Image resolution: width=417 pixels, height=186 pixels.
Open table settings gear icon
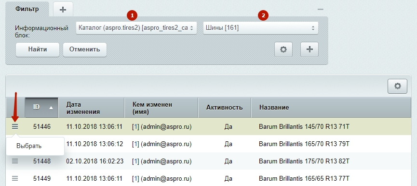coord(397,86)
